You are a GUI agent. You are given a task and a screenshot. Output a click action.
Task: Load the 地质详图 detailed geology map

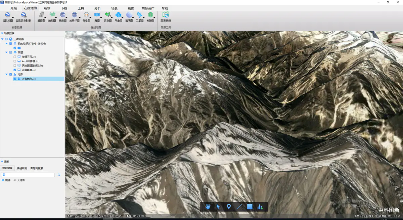click(75, 17)
